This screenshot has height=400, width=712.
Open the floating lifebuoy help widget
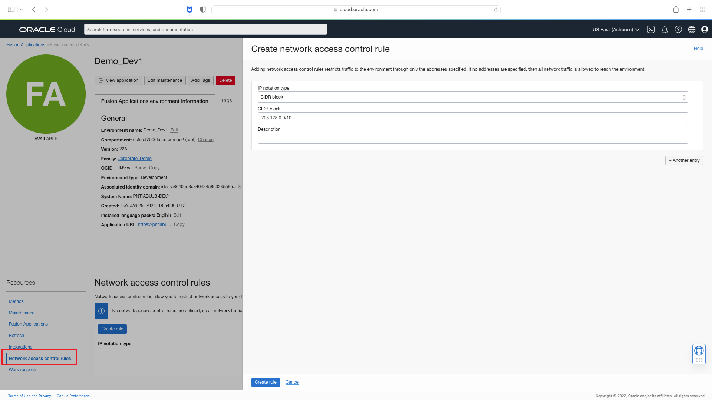[x=699, y=351]
